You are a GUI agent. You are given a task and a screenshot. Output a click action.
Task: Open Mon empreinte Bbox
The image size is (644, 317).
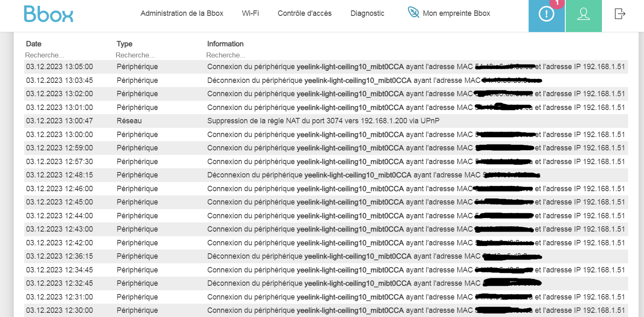[x=449, y=13]
